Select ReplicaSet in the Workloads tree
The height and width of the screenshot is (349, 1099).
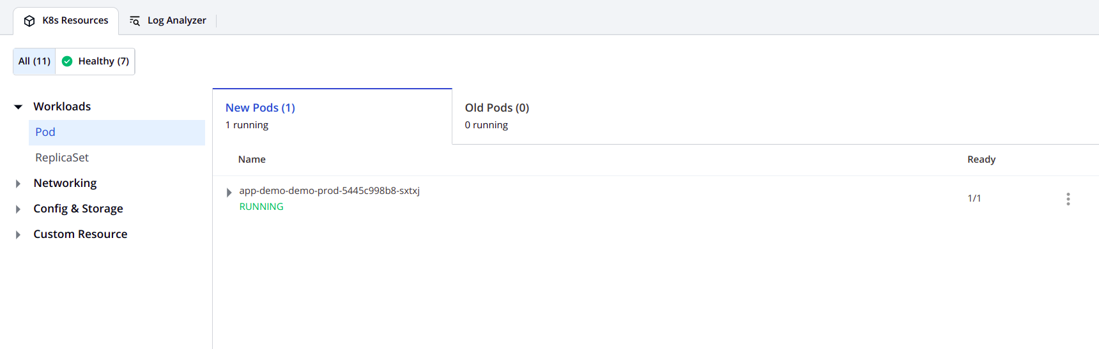tap(62, 158)
